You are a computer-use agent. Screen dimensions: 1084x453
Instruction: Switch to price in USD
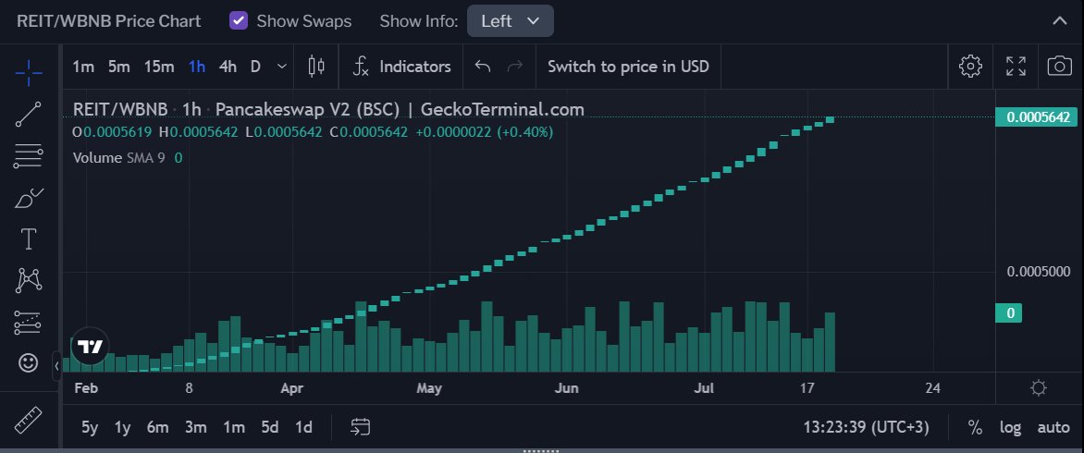628,67
